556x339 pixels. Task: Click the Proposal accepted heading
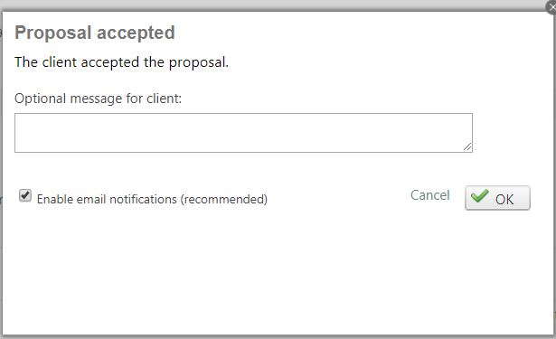pyautogui.click(x=95, y=33)
